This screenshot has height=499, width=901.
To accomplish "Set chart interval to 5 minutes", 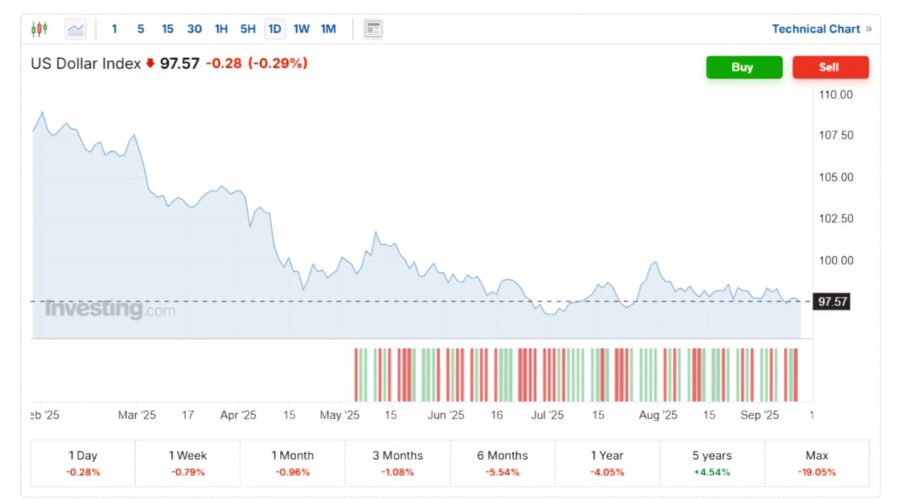I will (140, 29).
